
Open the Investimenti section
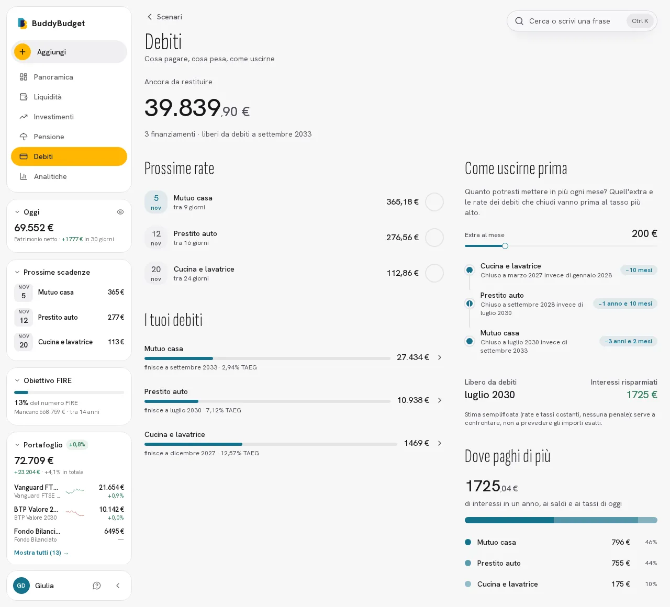point(69,117)
